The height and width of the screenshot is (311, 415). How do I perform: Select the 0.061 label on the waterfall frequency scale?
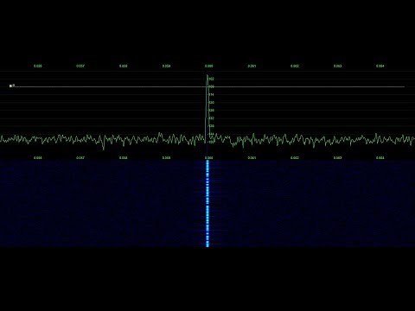click(252, 158)
